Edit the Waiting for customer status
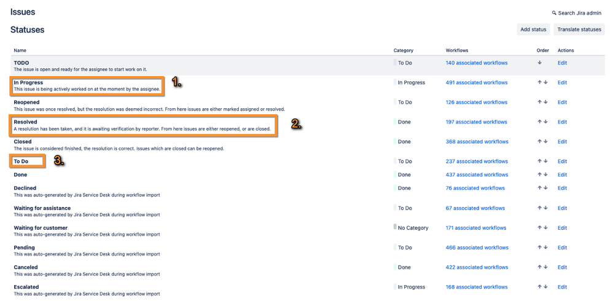The width and height of the screenshot is (613, 301). [562, 227]
